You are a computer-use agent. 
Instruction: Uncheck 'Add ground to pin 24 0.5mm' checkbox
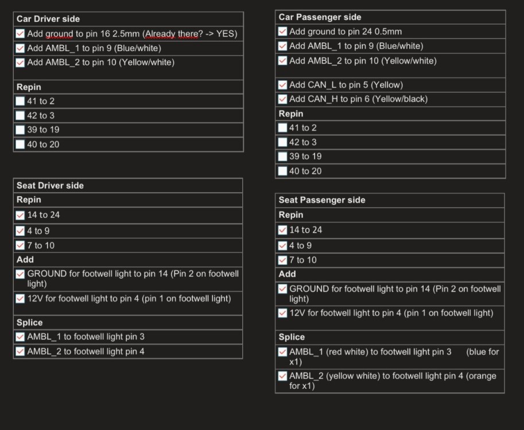tap(282, 32)
